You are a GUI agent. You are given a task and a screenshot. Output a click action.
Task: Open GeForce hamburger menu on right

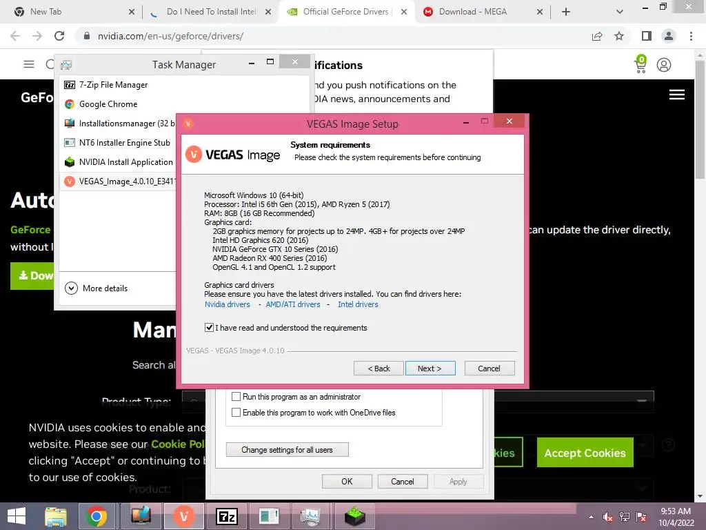click(x=677, y=95)
